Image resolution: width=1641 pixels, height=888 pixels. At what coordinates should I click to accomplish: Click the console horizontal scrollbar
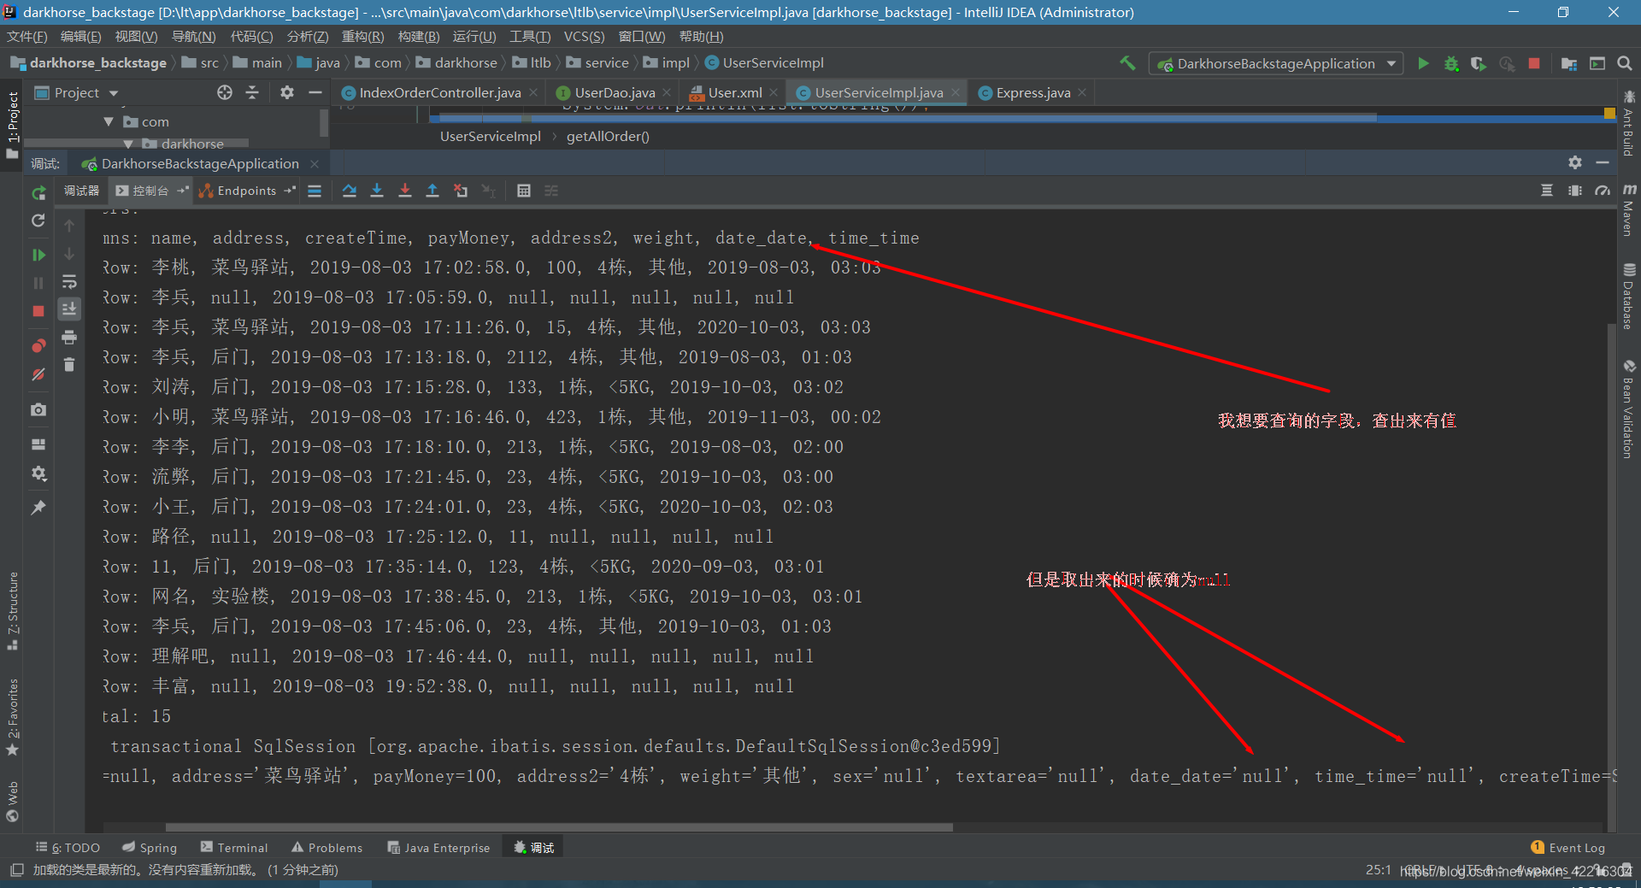pos(559,827)
